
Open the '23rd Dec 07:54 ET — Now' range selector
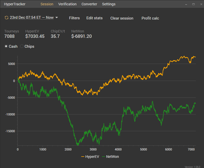[x=32, y=18]
